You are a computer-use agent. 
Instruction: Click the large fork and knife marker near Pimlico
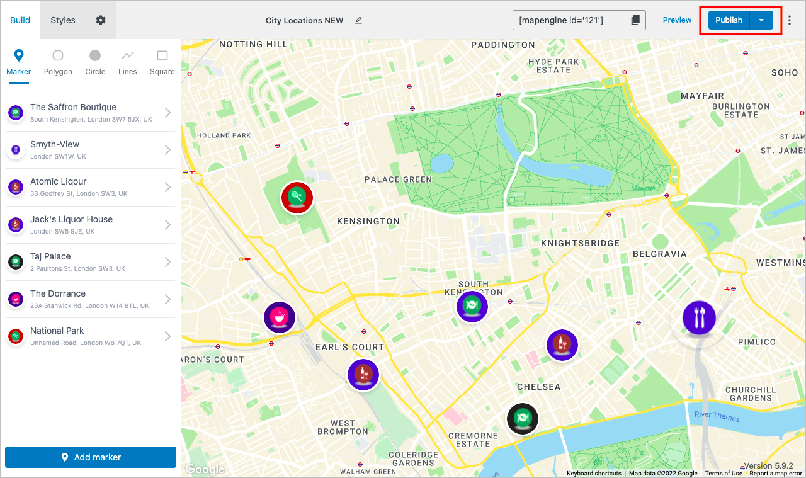pos(699,317)
